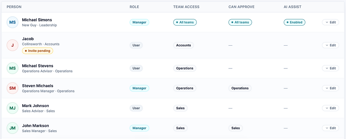Viewport: 346px width, 139px height.
Task: Select the name John Markson
Action: coord(36,126)
